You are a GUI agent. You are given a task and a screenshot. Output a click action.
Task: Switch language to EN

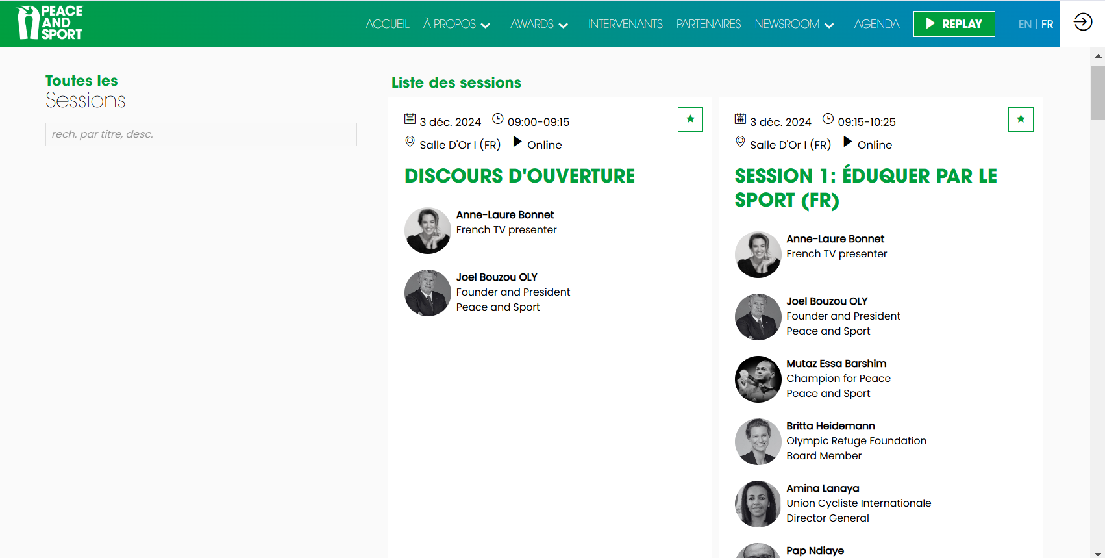tap(1024, 24)
